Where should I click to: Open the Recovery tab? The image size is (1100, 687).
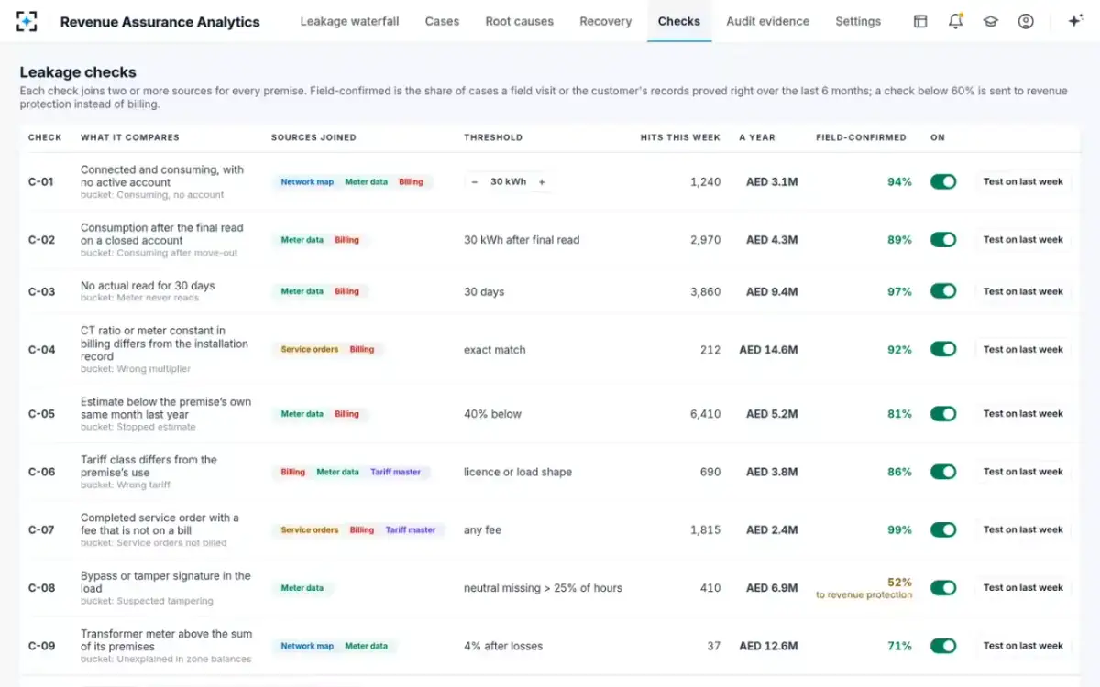point(605,21)
